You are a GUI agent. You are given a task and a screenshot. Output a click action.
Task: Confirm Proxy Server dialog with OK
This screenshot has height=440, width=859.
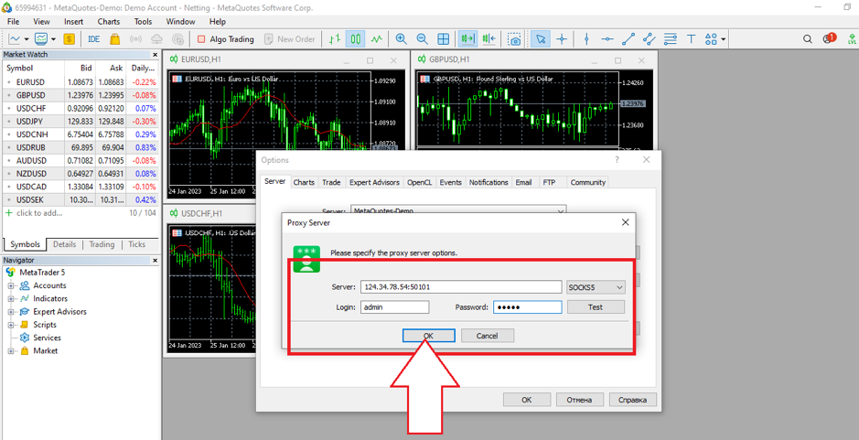(428, 336)
